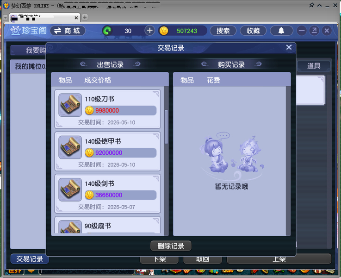The width and height of the screenshot is (341, 278).
Task: Click the 成交价格 column header
Action: 98,80
